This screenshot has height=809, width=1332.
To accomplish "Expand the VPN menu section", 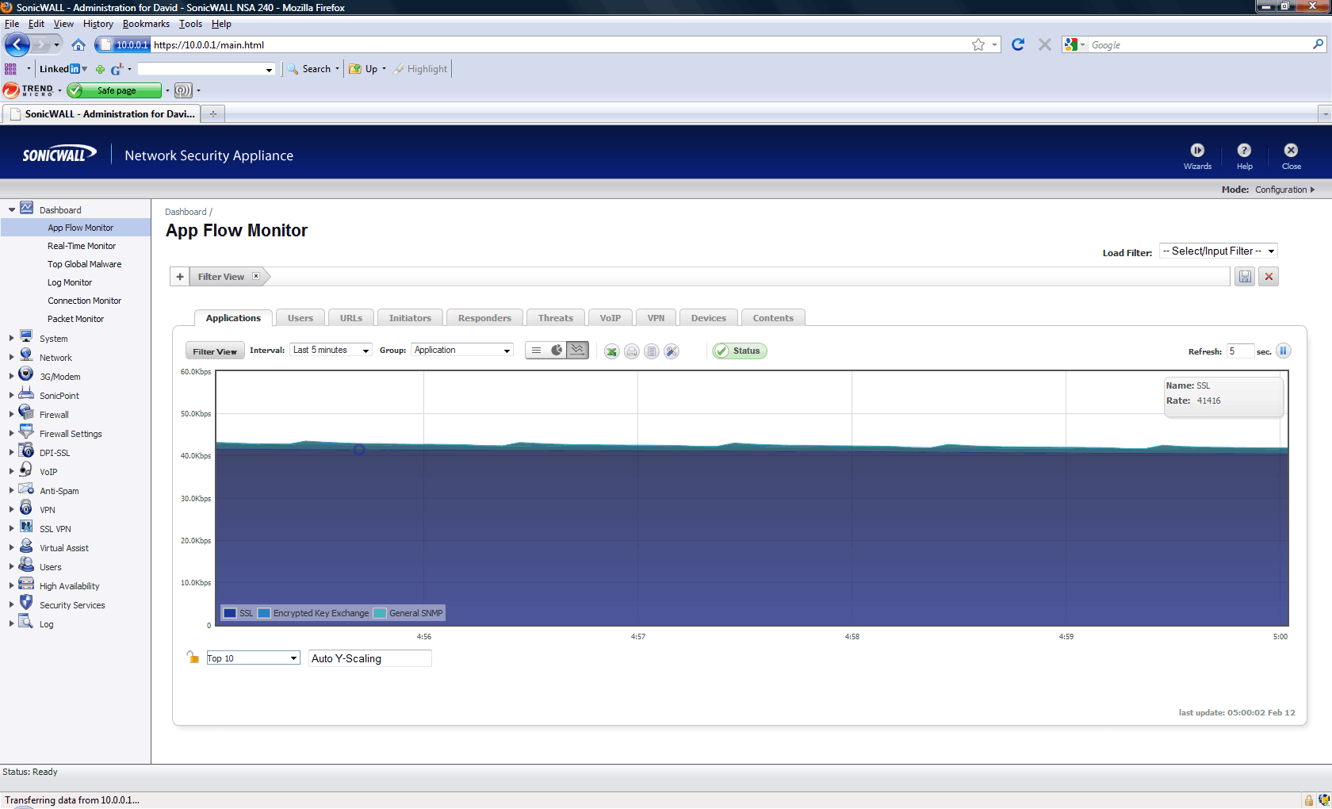I will pos(12,509).
